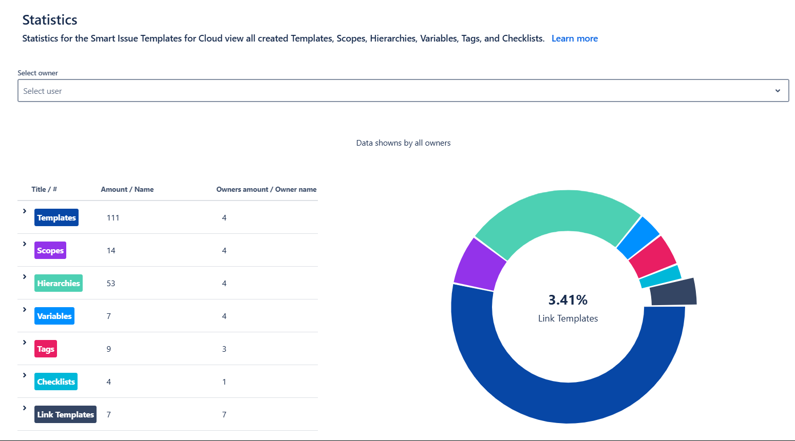
Task: Open the Select owner dropdown arrow
Action: tap(778, 91)
